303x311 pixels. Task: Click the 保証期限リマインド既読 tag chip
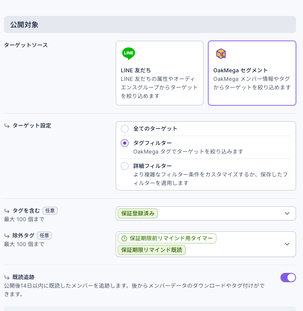point(151,250)
